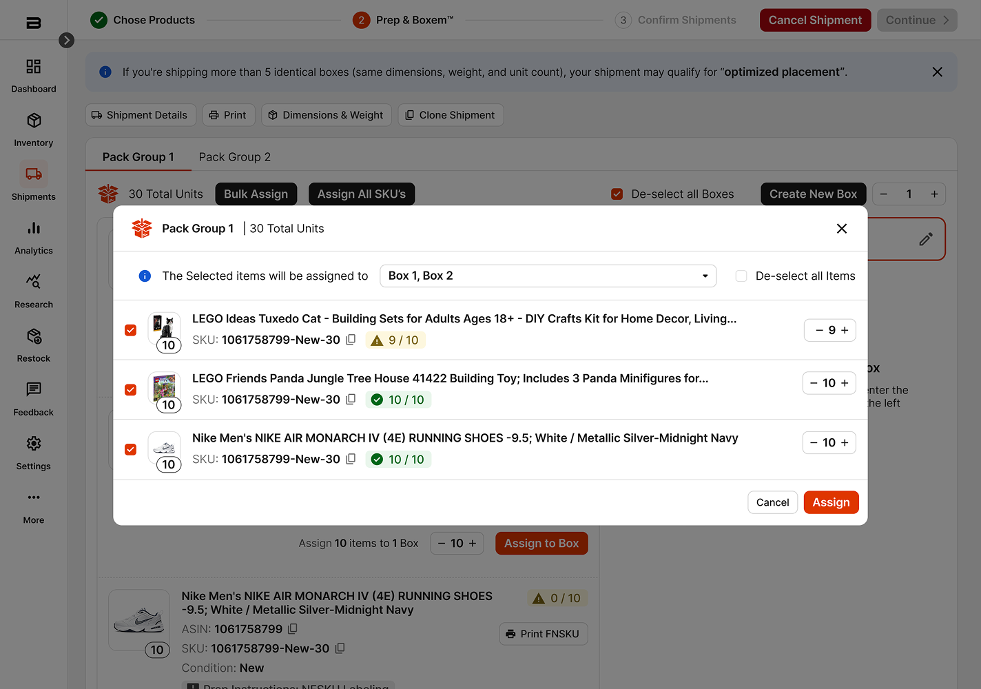The image size is (981, 689).
Task: Open the Inventory sidebar icon
Action: click(x=34, y=121)
